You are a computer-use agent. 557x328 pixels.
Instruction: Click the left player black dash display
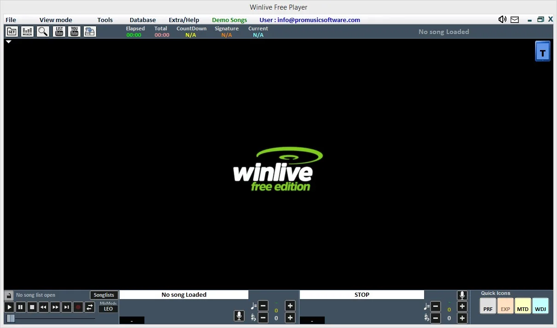(x=132, y=320)
